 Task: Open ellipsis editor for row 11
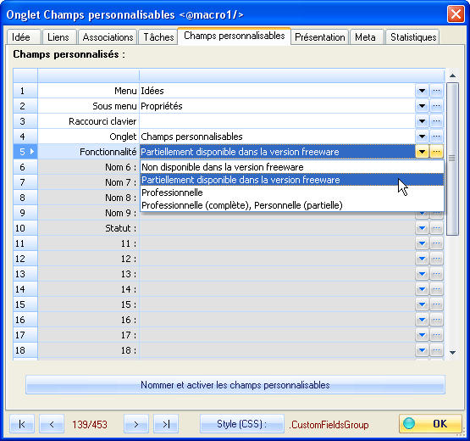[436, 243]
